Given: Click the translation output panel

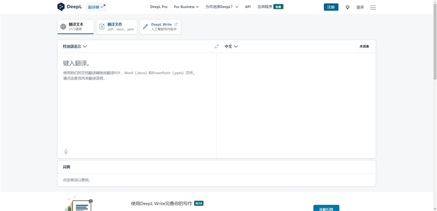Looking at the screenshot, I should 296,106.
